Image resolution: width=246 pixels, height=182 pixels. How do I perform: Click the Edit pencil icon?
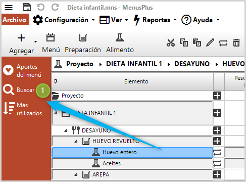point(210,42)
